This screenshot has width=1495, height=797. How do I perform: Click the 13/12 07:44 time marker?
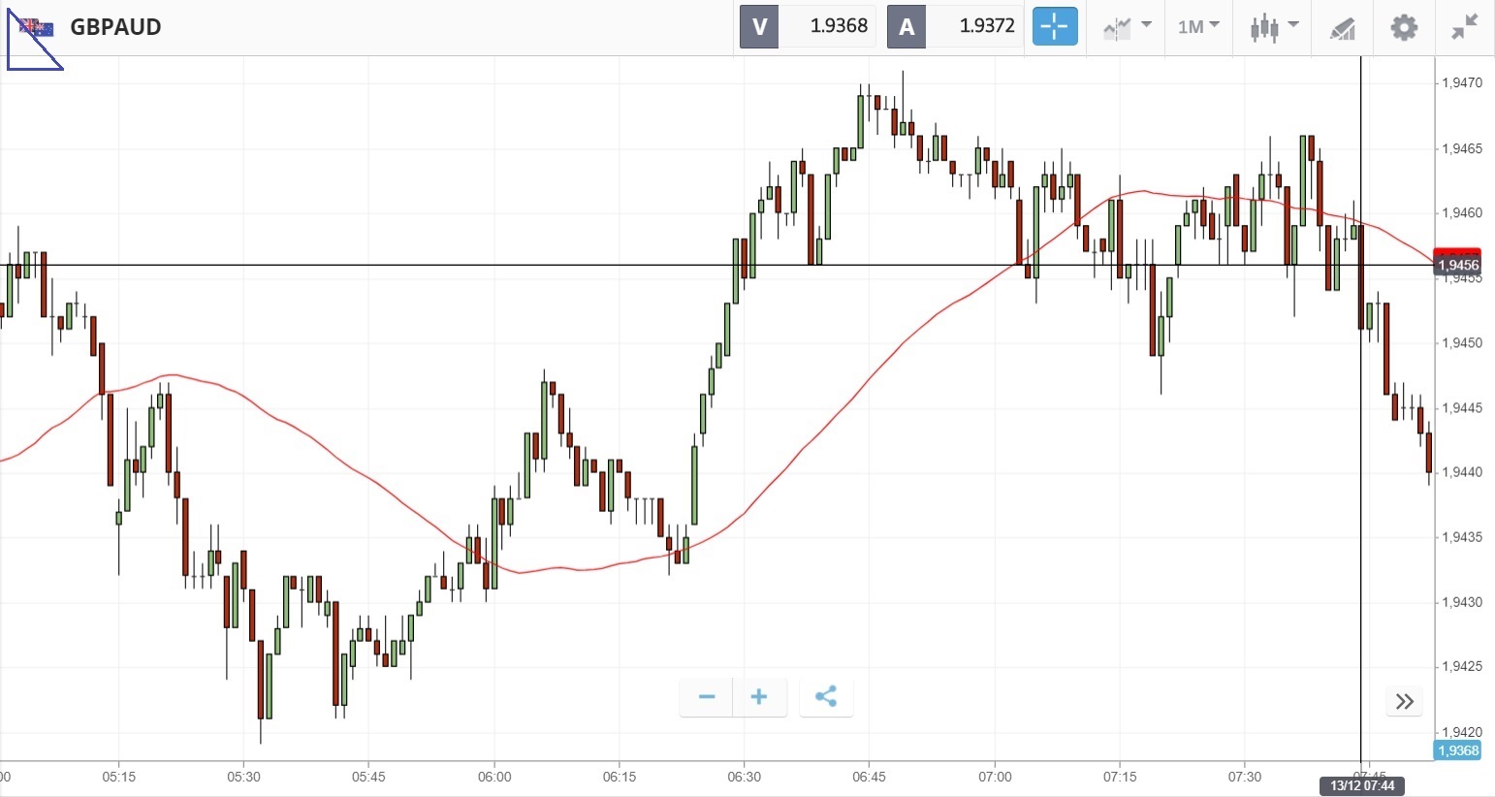pyautogui.click(x=1362, y=785)
